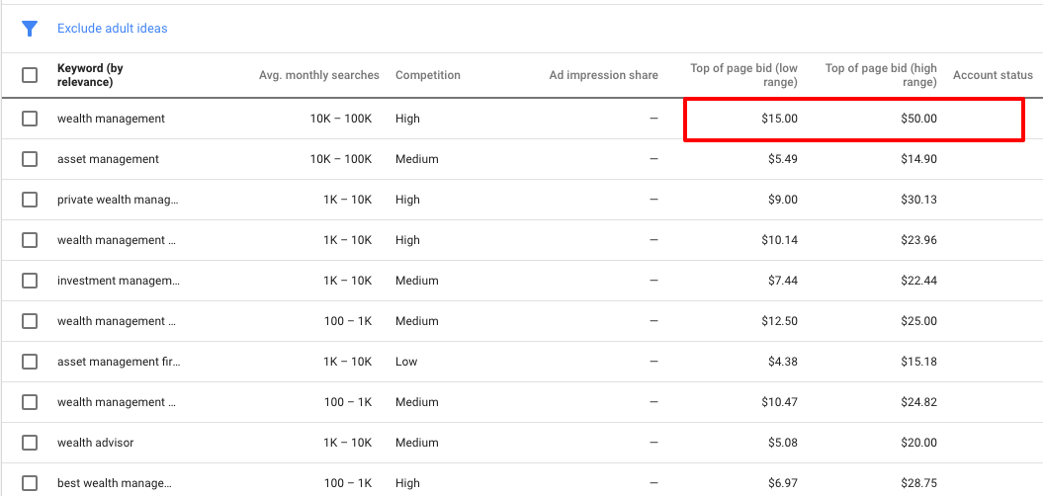
Task: Click the blue filter funnel icon
Action: (x=30, y=29)
